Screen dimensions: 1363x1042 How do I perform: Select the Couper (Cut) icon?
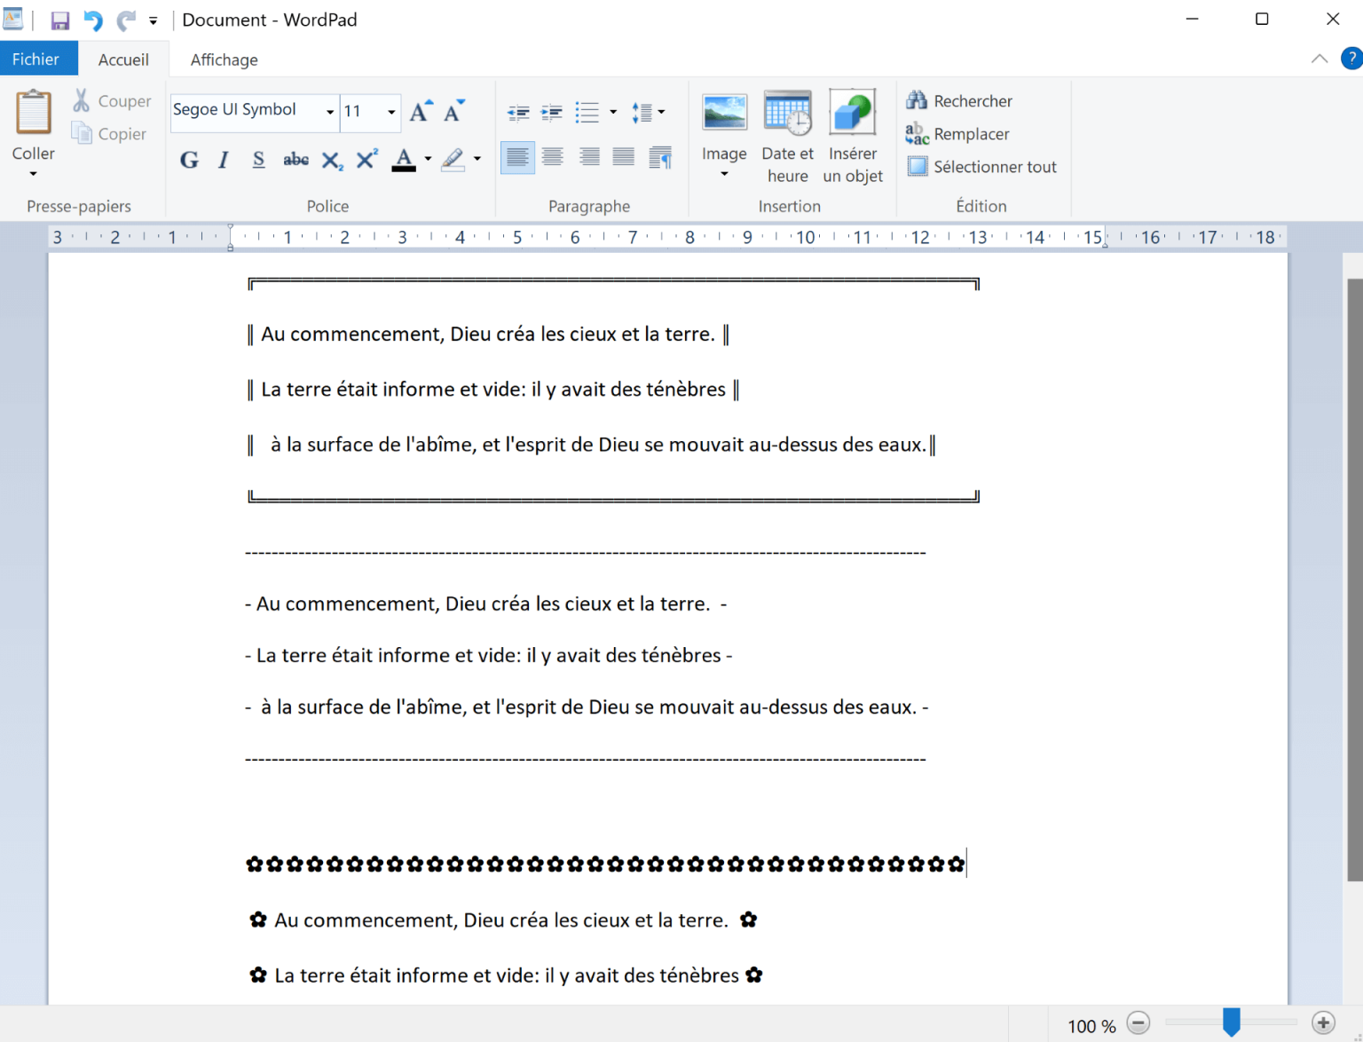tap(82, 99)
